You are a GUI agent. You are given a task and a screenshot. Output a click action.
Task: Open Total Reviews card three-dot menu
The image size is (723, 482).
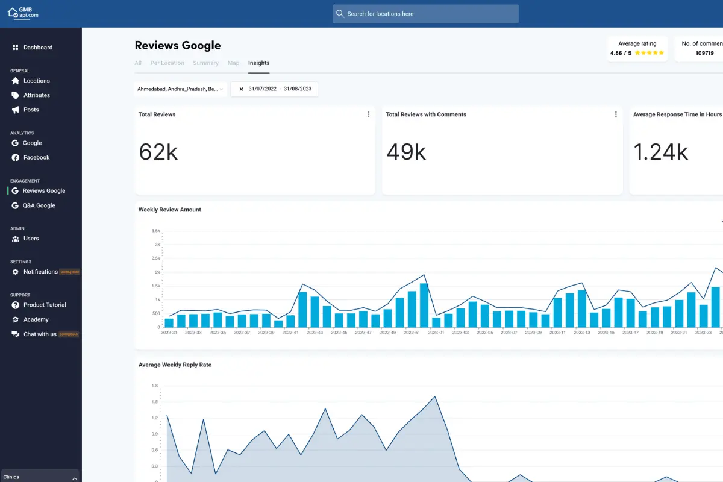click(369, 114)
